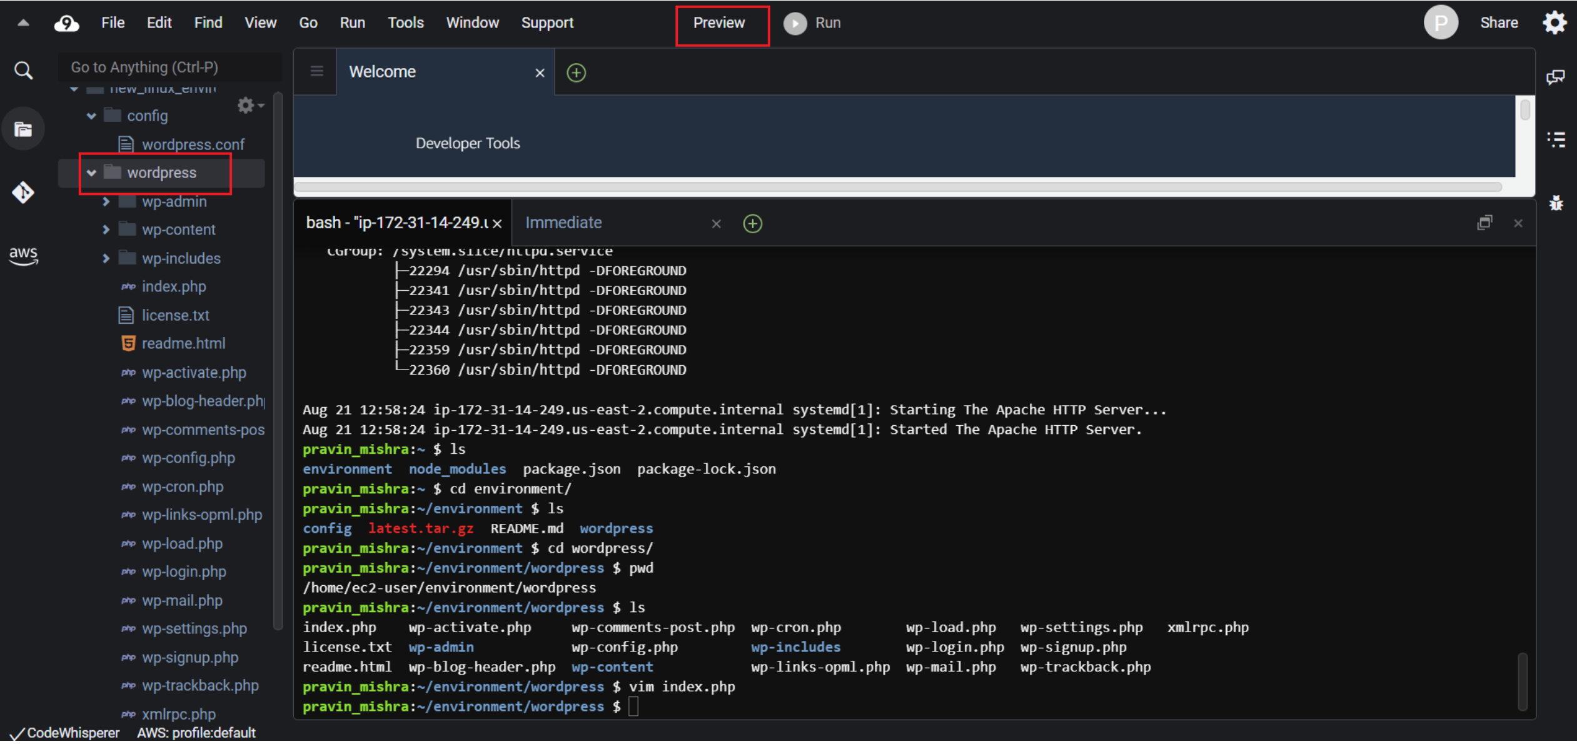This screenshot has width=1577, height=744.
Task: Click the Run play icon
Action: tap(795, 23)
